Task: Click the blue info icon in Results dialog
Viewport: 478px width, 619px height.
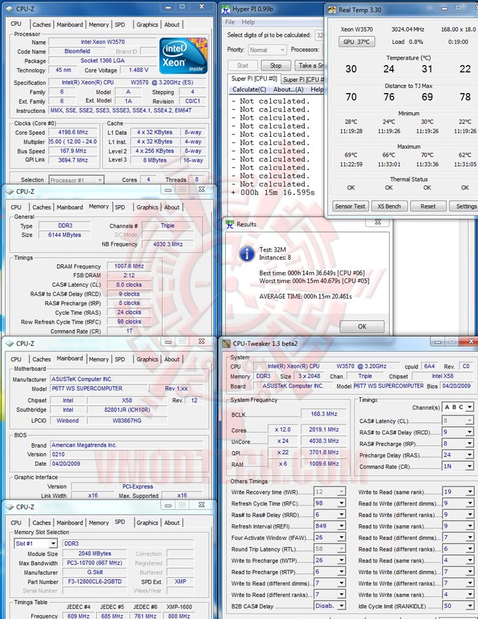Action: click(247, 254)
